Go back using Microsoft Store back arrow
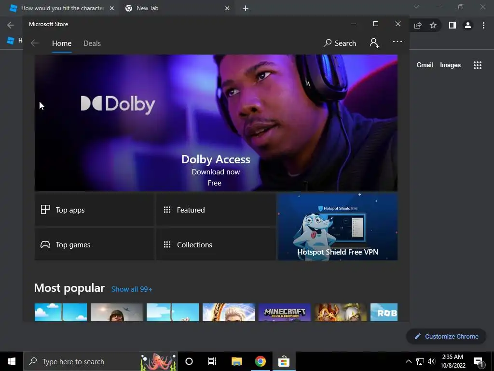The height and width of the screenshot is (371, 494). (35, 43)
